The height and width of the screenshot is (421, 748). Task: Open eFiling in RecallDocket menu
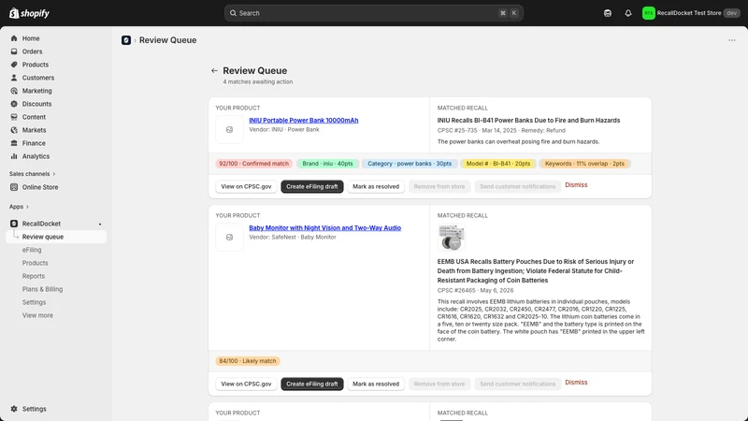pyautogui.click(x=32, y=250)
